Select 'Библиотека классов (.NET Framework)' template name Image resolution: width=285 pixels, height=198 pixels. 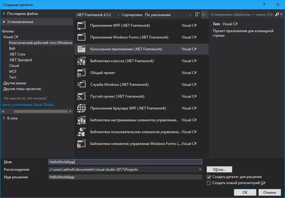[x=122, y=61]
